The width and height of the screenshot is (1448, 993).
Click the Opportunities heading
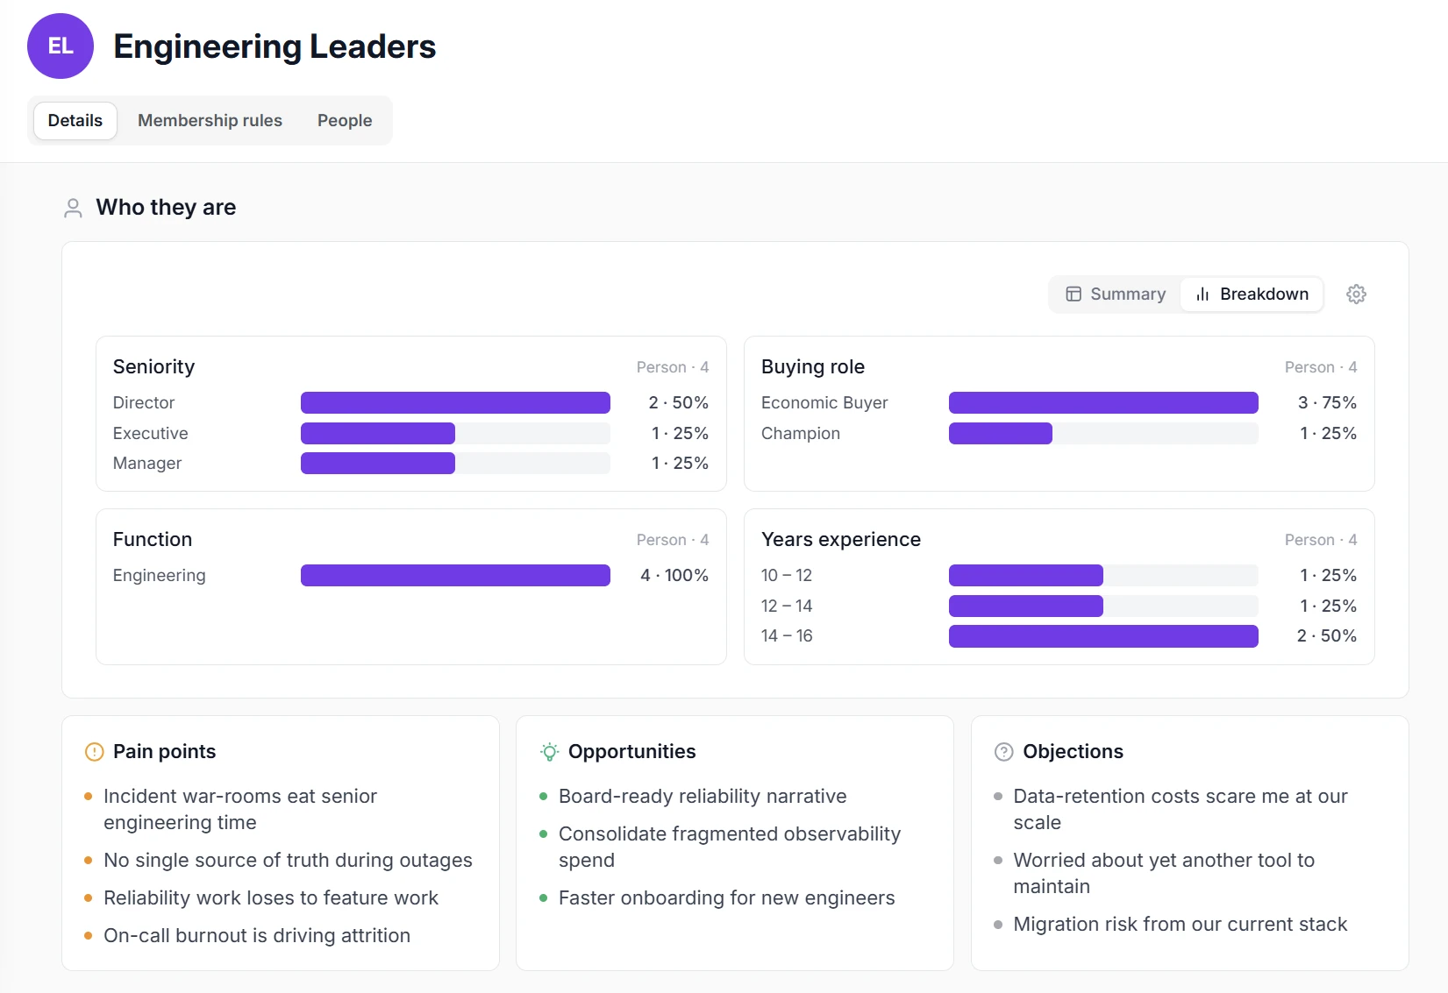pyautogui.click(x=631, y=752)
